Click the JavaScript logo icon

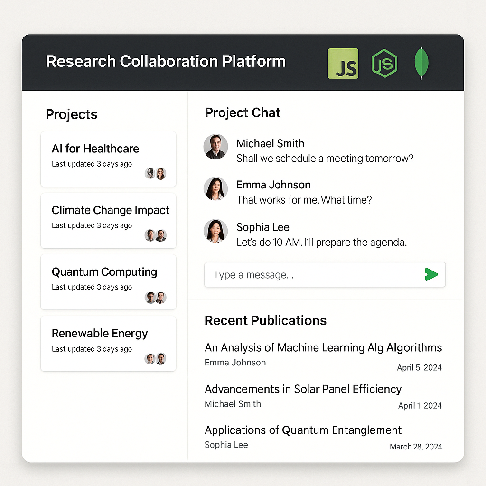pos(343,63)
